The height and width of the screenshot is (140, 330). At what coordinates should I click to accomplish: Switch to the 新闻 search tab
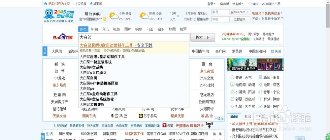coord(94,29)
